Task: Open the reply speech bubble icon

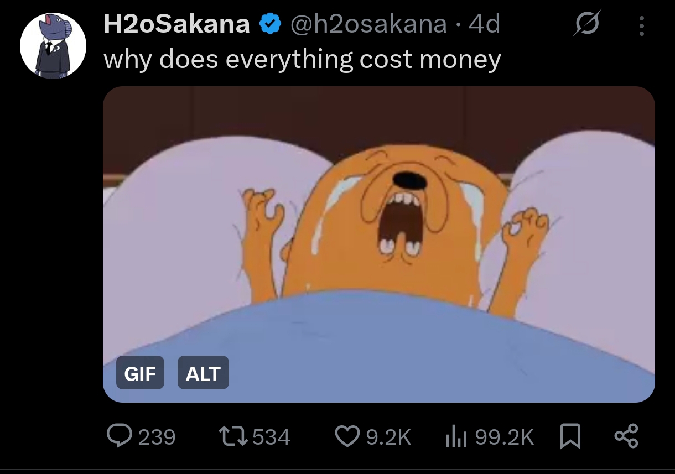Action: point(120,437)
